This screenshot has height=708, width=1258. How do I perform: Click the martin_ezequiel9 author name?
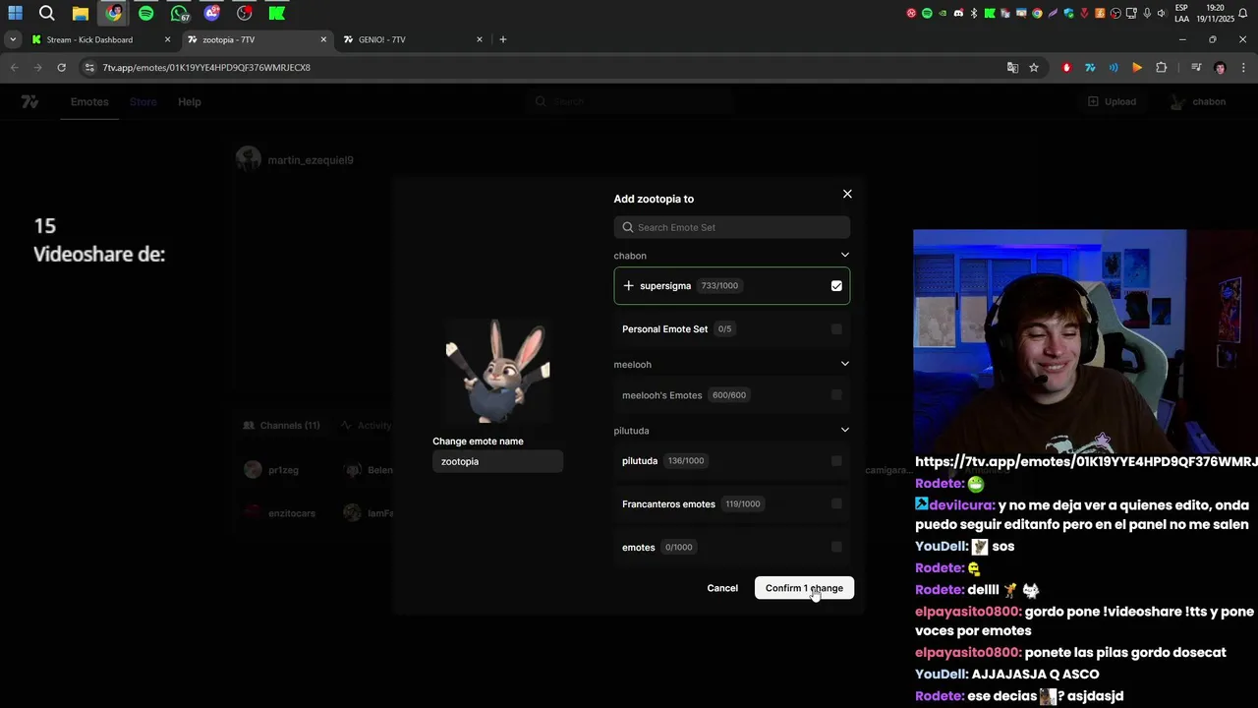pyautogui.click(x=311, y=160)
